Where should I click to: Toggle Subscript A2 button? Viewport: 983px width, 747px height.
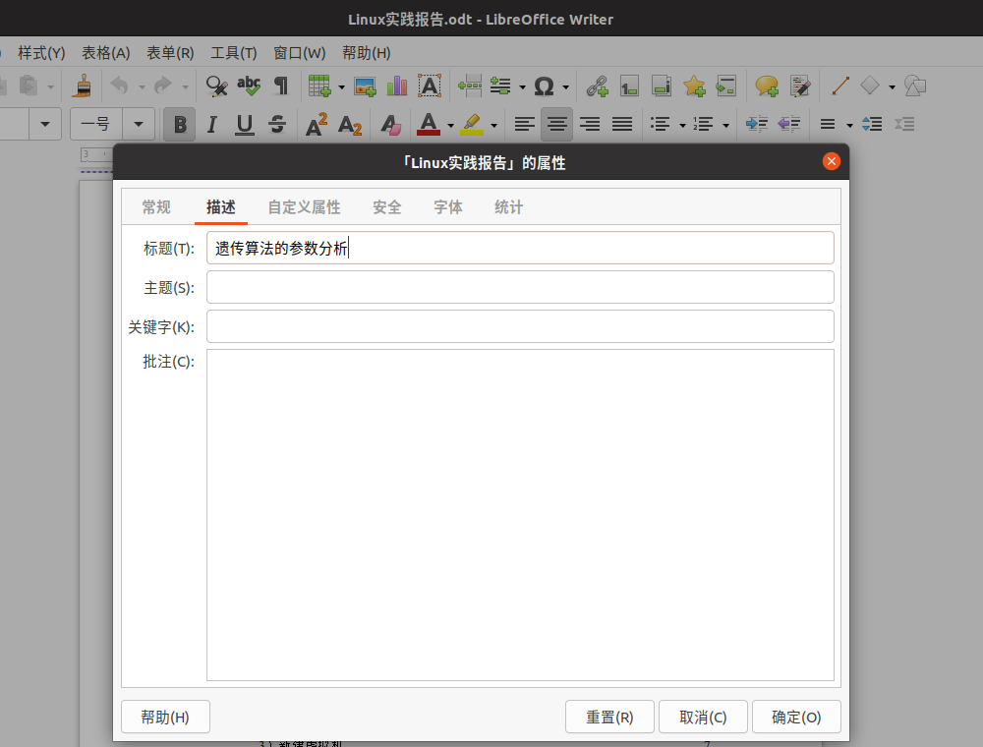tap(350, 126)
